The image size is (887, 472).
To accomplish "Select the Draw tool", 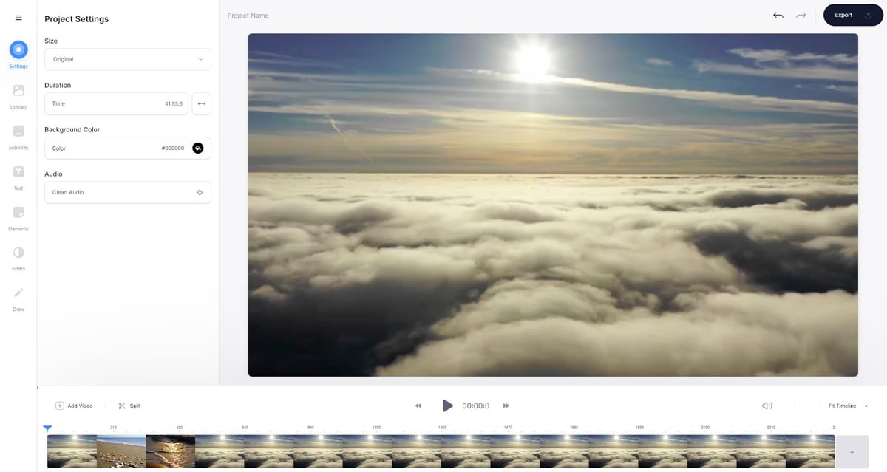I will pyautogui.click(x=18, y=293).
